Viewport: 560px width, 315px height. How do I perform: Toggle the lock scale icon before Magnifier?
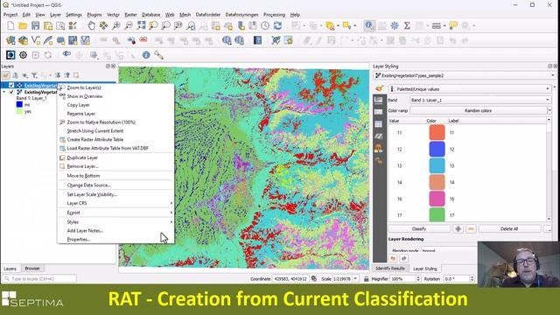[x=366, y=278]
